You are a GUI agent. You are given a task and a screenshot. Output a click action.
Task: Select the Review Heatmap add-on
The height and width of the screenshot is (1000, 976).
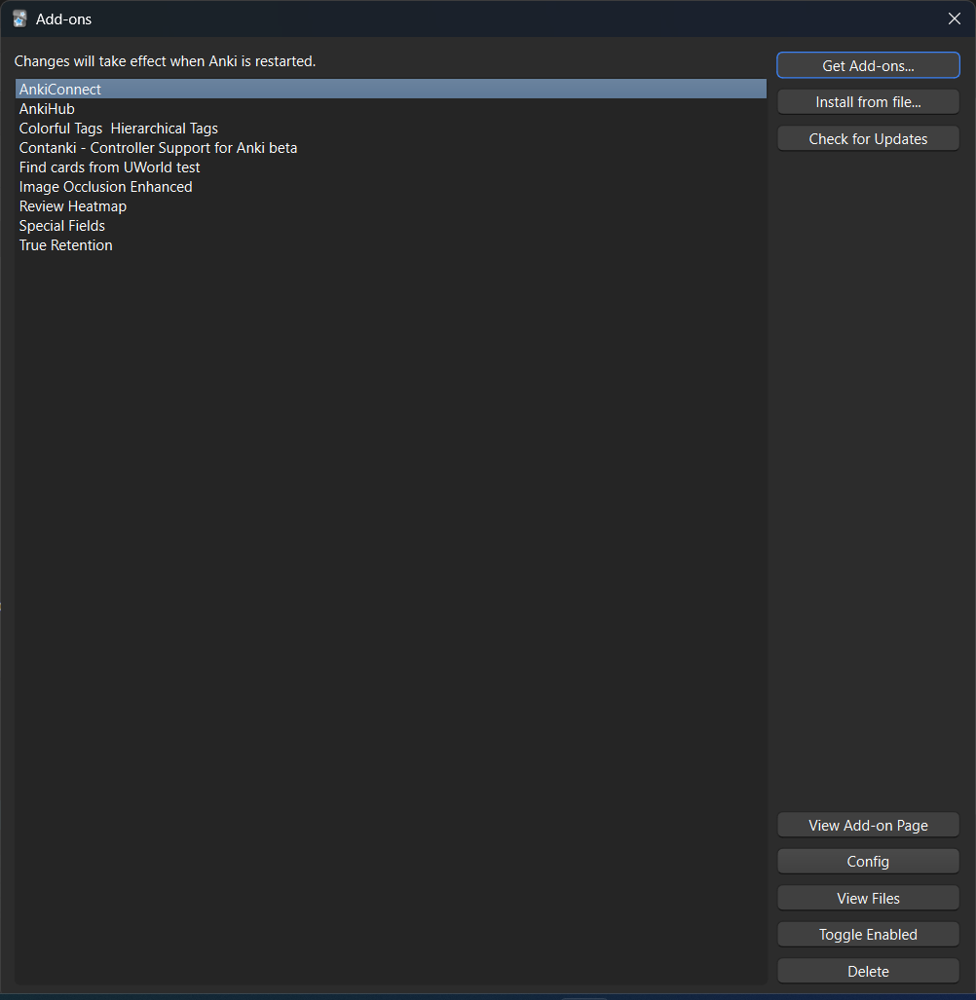click(x=391, y=206)
